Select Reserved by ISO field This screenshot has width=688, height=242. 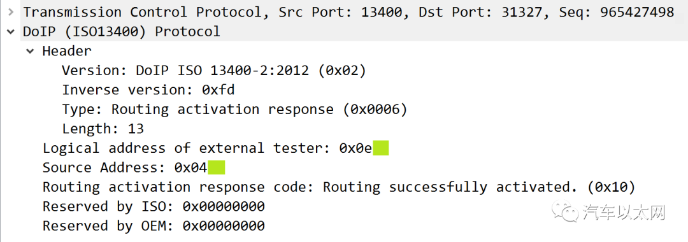point(154,206)
